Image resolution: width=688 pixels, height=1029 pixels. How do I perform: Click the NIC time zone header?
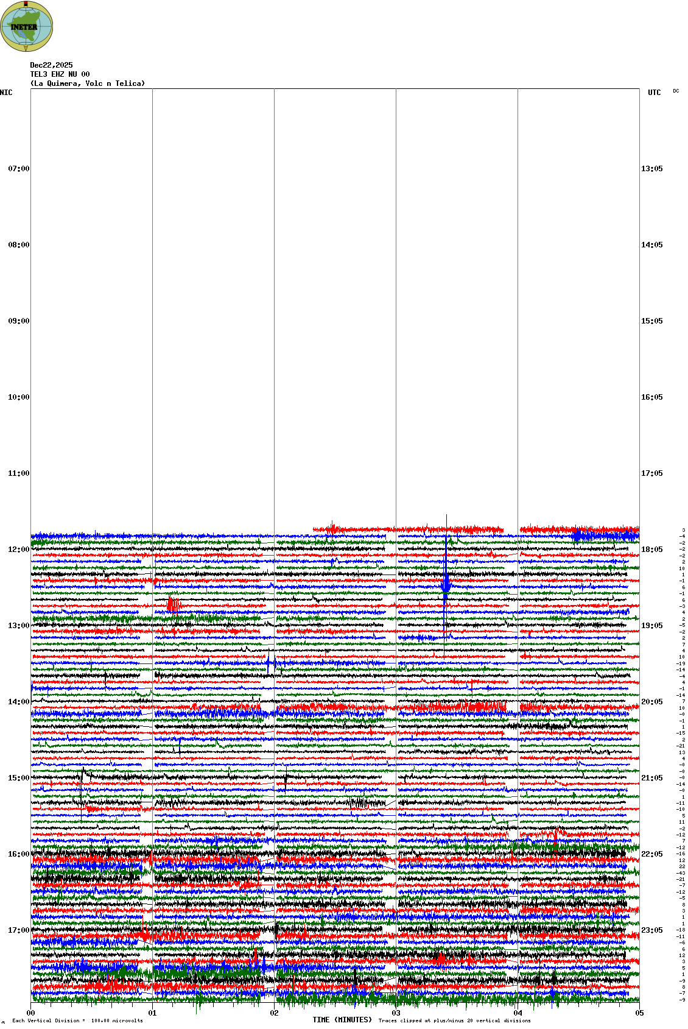click(x=6, y=93)
